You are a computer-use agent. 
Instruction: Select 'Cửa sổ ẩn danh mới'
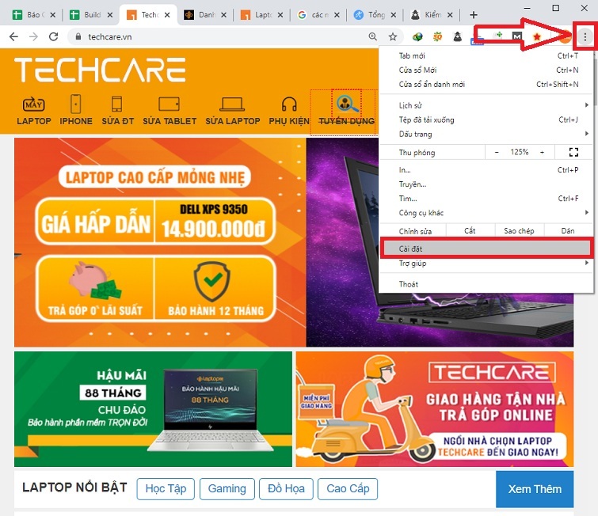pyautogui.click(x=486, y=84)
